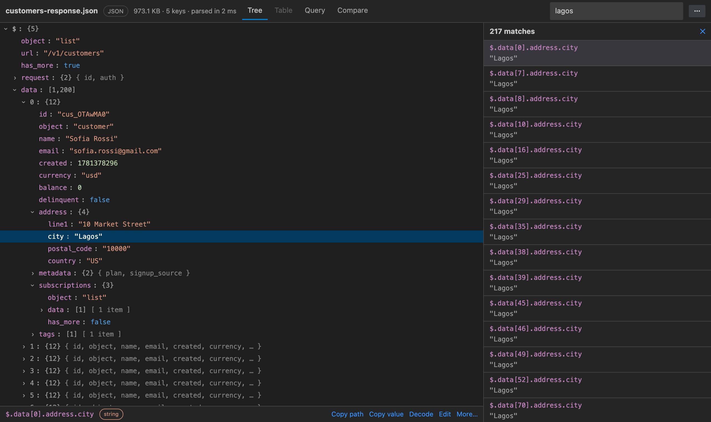Select the url "/v1/customers" row
This screenshot has height=422, width=711.
[242, 53]
